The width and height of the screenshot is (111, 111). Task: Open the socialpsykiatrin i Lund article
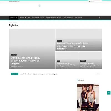67,65
